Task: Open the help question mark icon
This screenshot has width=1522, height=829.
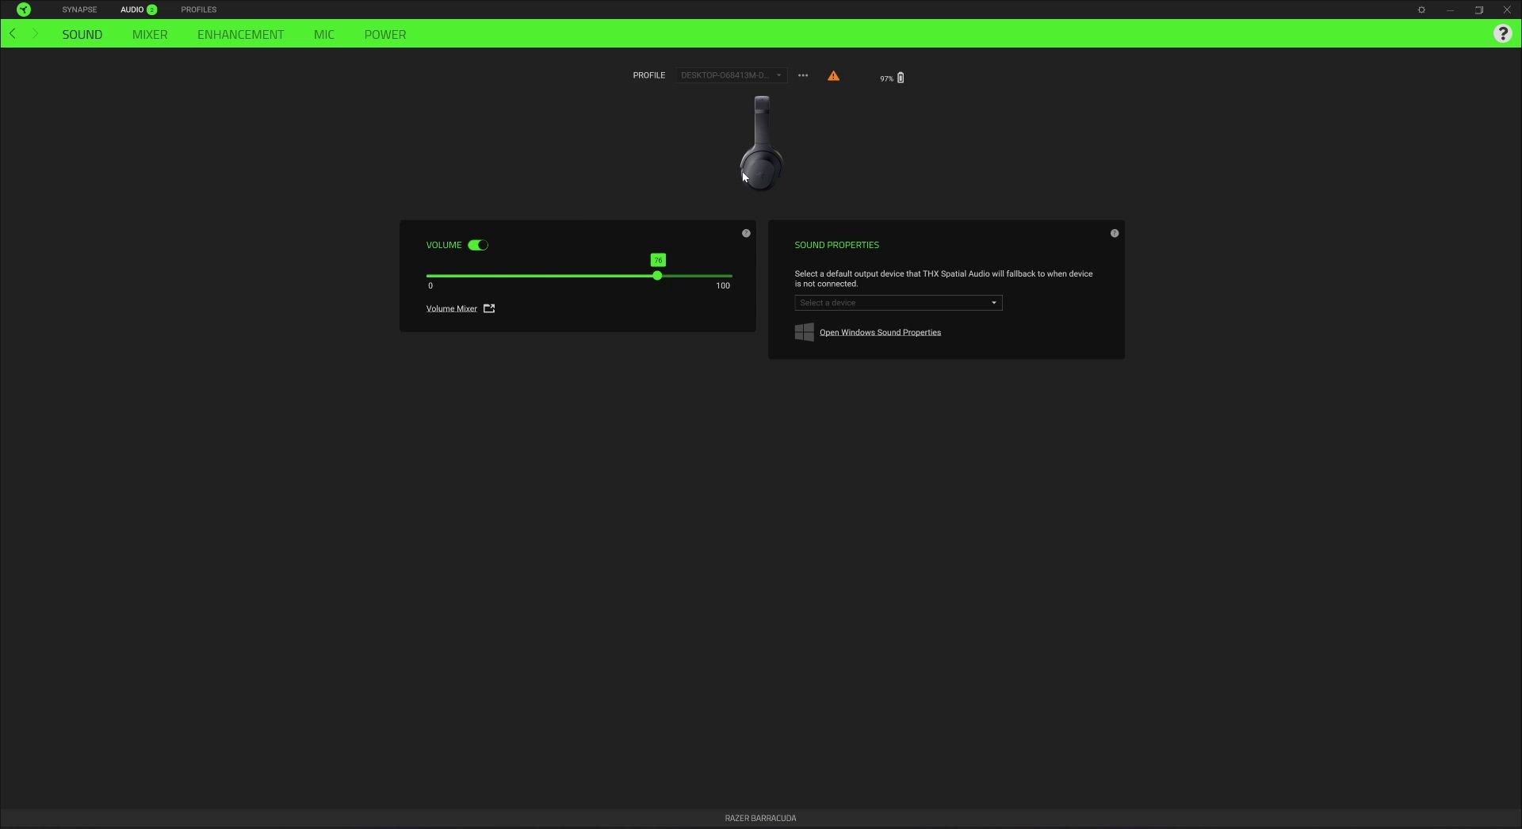Action: [1502, 33]
